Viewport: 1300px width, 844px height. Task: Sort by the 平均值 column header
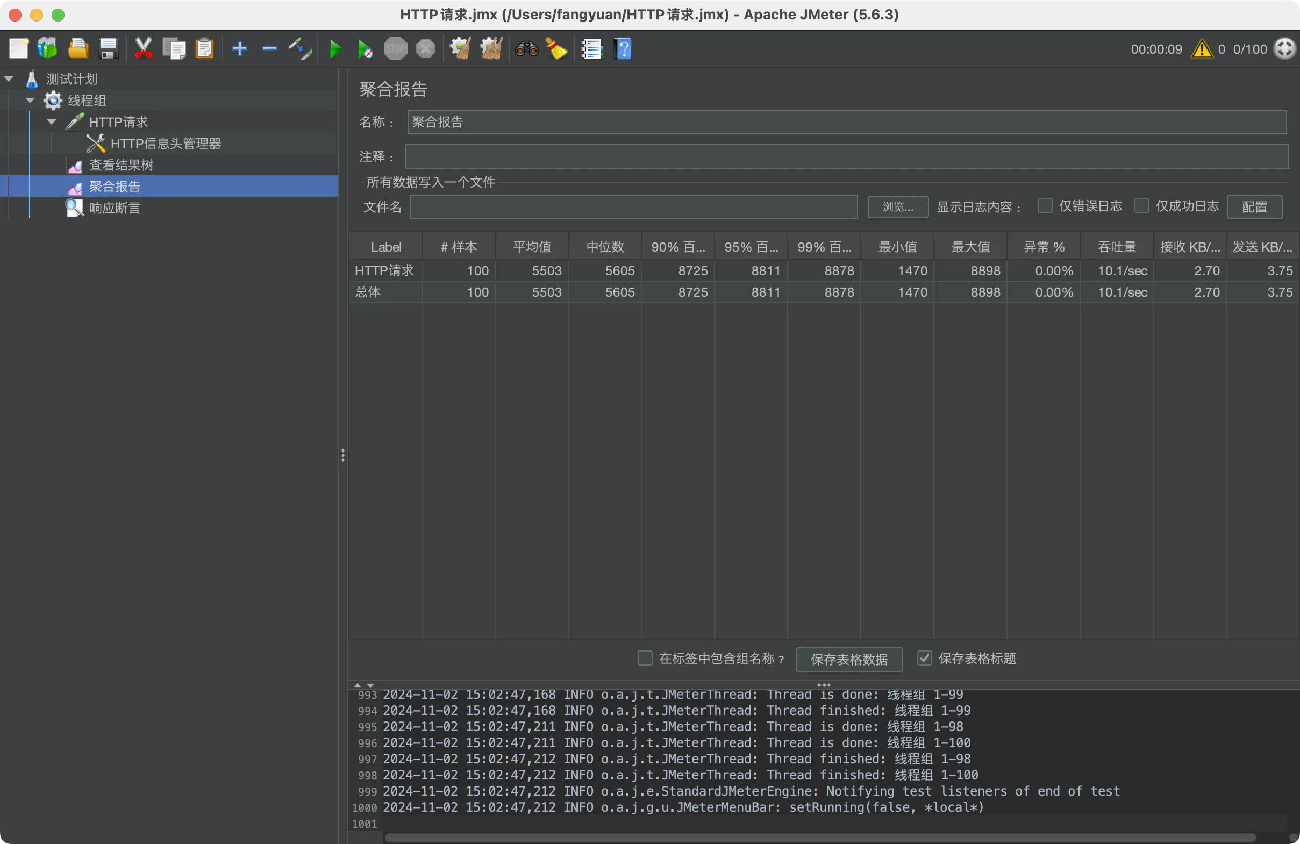click(x=532, y=247)
